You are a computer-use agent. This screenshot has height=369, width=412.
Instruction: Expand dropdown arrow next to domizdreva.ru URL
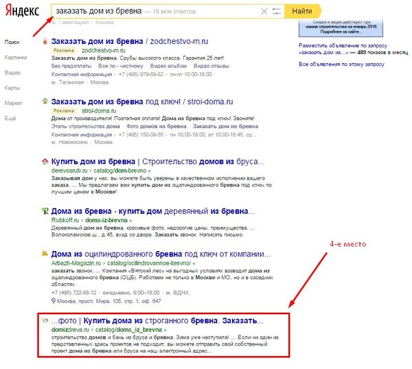click(165, 330)
